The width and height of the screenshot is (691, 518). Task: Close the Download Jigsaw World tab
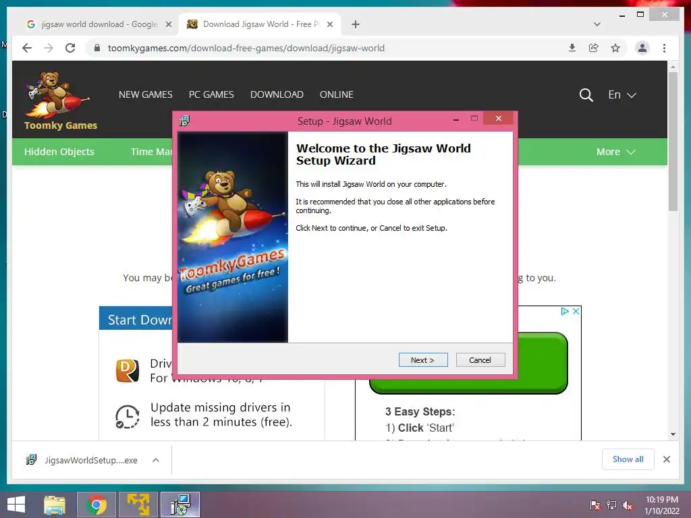pos(329,24)
